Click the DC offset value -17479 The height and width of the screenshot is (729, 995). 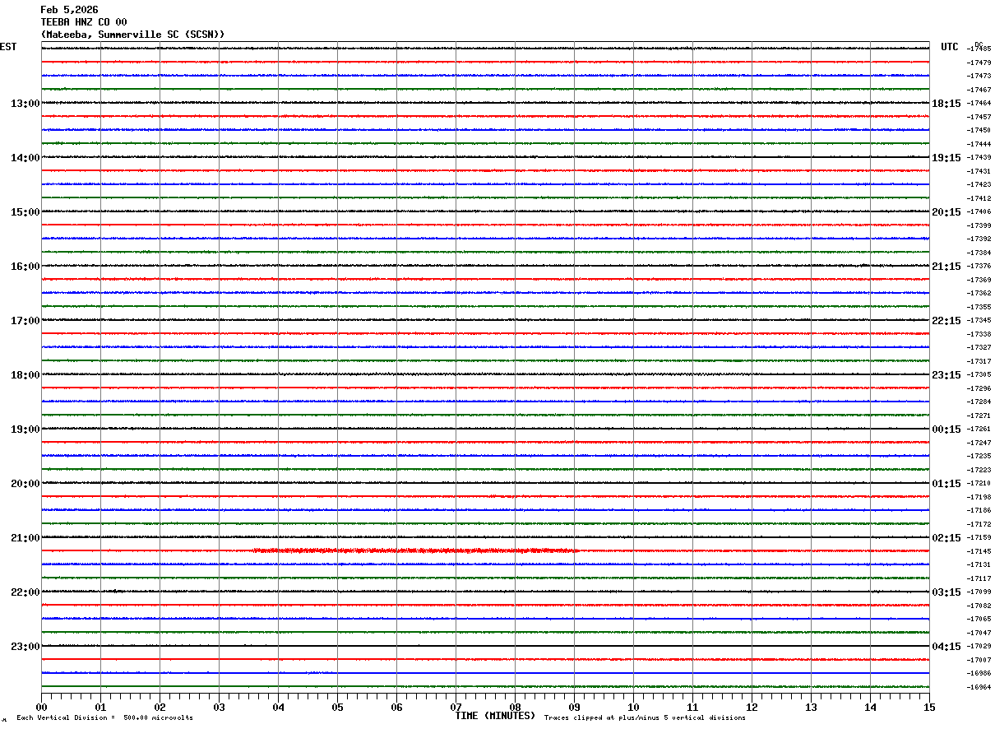979,63
